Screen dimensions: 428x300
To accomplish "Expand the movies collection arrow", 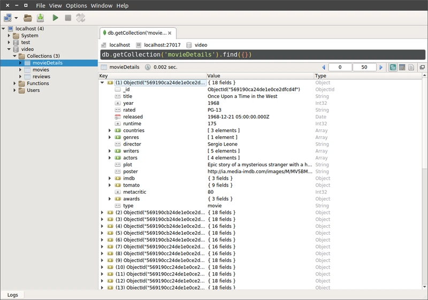I will pyautogui.click(x=20, y=70).
